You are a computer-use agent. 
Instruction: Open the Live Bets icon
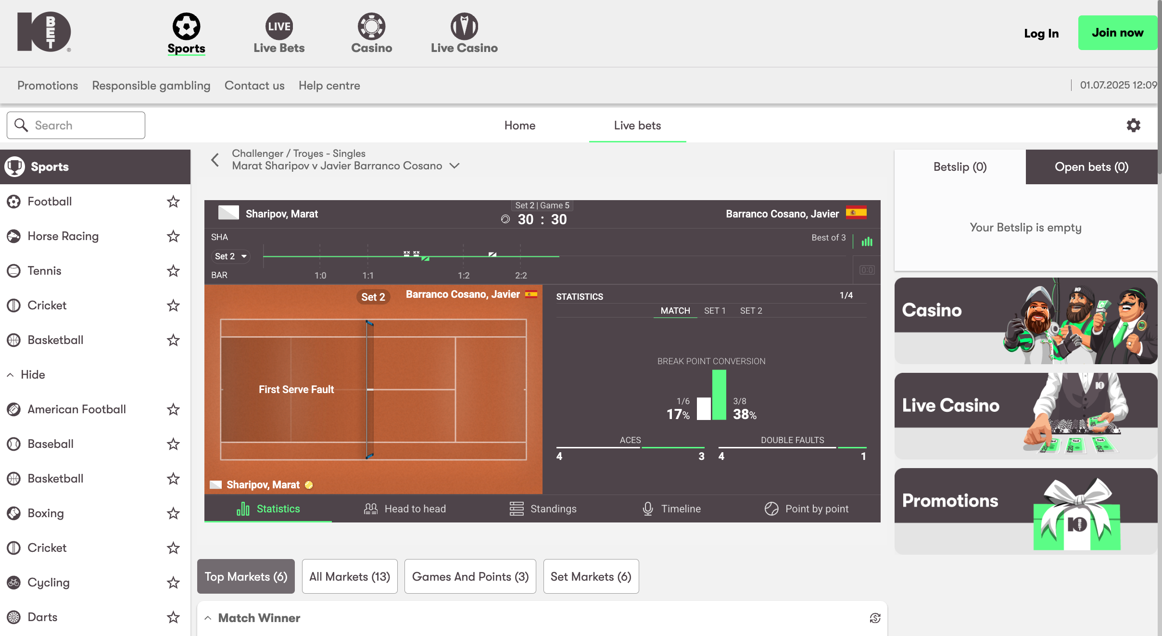tap(279, 26)
